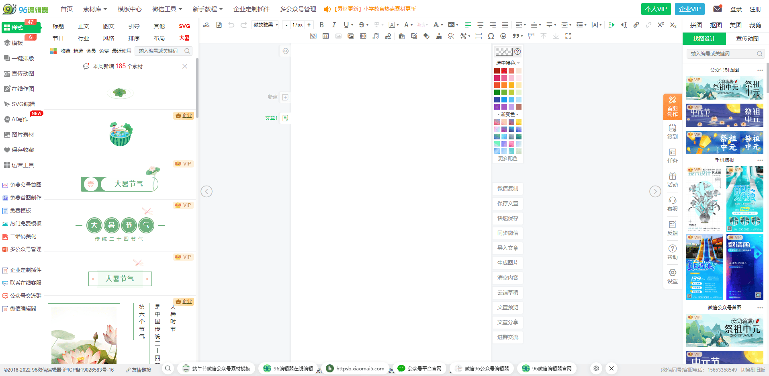Toggle italic formatting

[x=333, y=25]
